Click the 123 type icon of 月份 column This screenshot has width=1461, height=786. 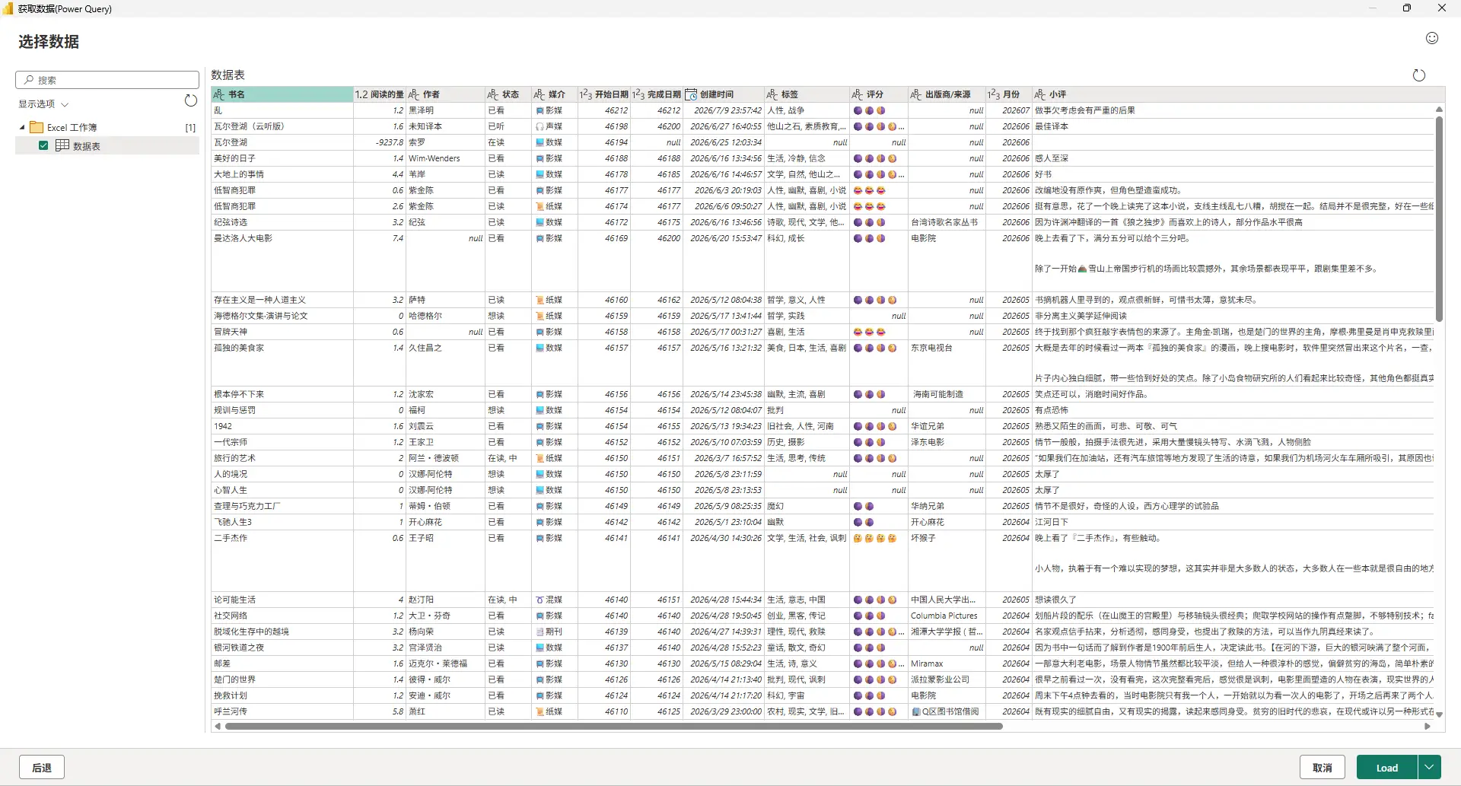994,94
